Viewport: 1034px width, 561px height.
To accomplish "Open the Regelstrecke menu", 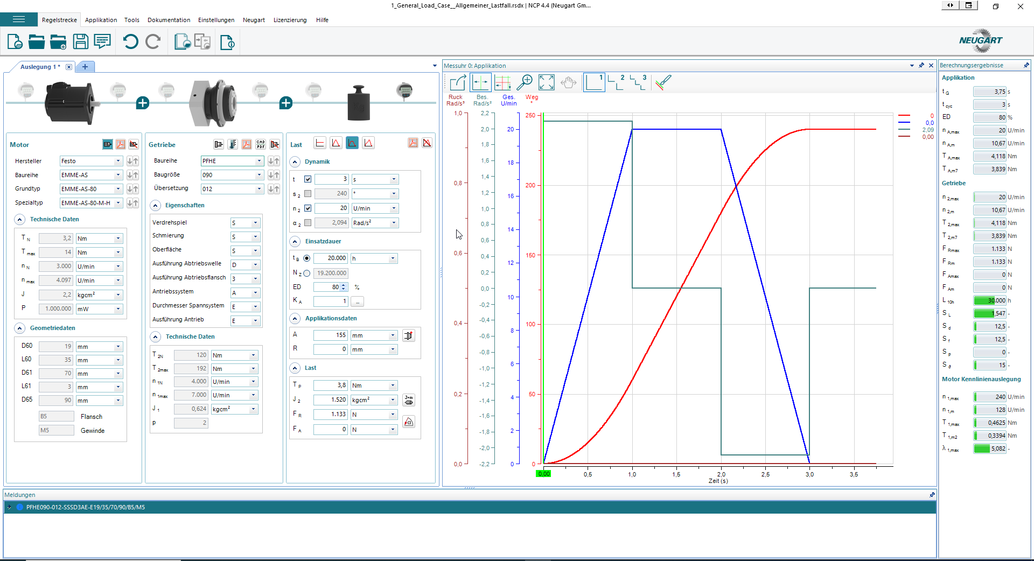I will click(59, 20).
